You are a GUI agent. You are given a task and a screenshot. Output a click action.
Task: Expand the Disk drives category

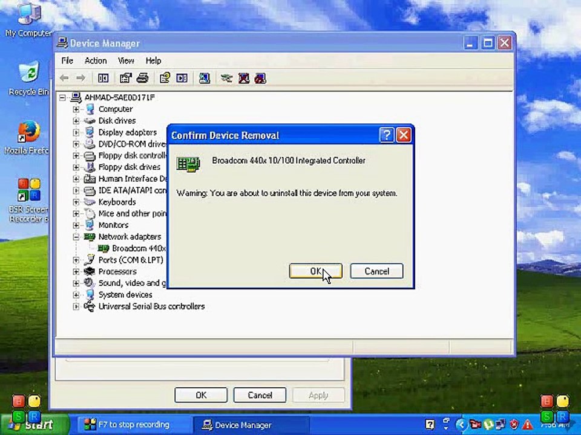coord(76,121)
